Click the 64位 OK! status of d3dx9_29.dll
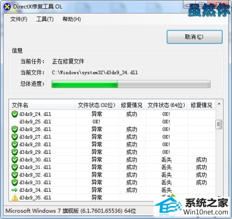This screenshot has height=219, width=232. pyautogui.click(x=166, y=152)
